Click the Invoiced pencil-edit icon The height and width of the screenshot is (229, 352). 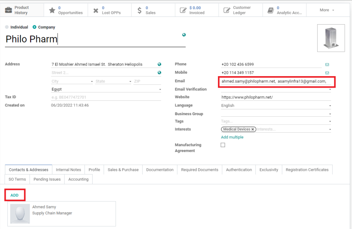183,10
